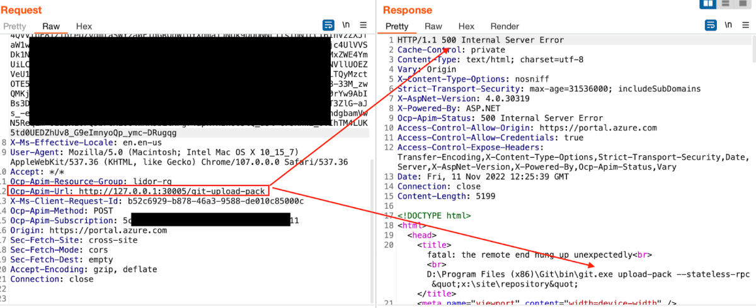Switch Request view to Raw tab

coord(51,26)
